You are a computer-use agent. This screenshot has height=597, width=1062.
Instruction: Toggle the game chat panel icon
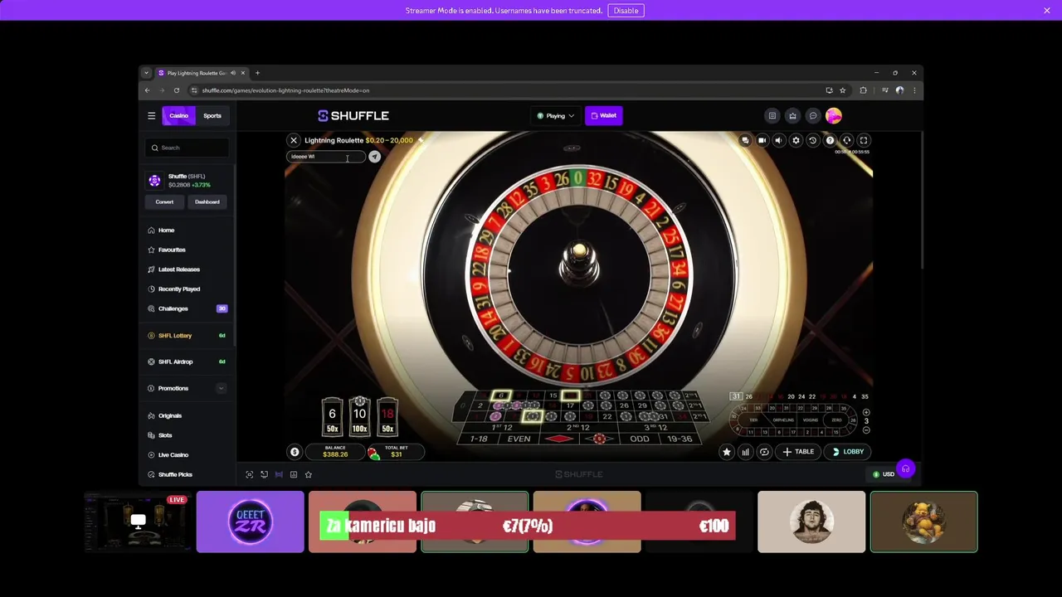(x=745, y=140)
